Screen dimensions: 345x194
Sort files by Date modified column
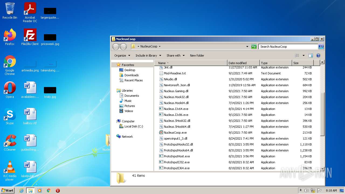(244, 63)
